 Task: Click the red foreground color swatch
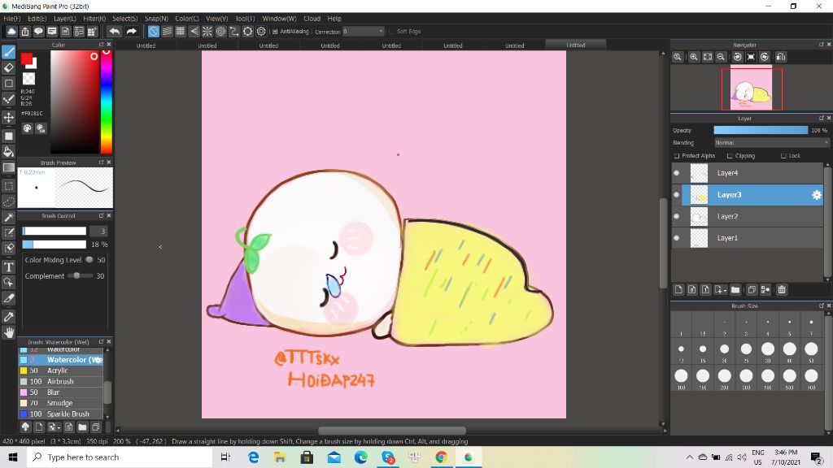27,58
